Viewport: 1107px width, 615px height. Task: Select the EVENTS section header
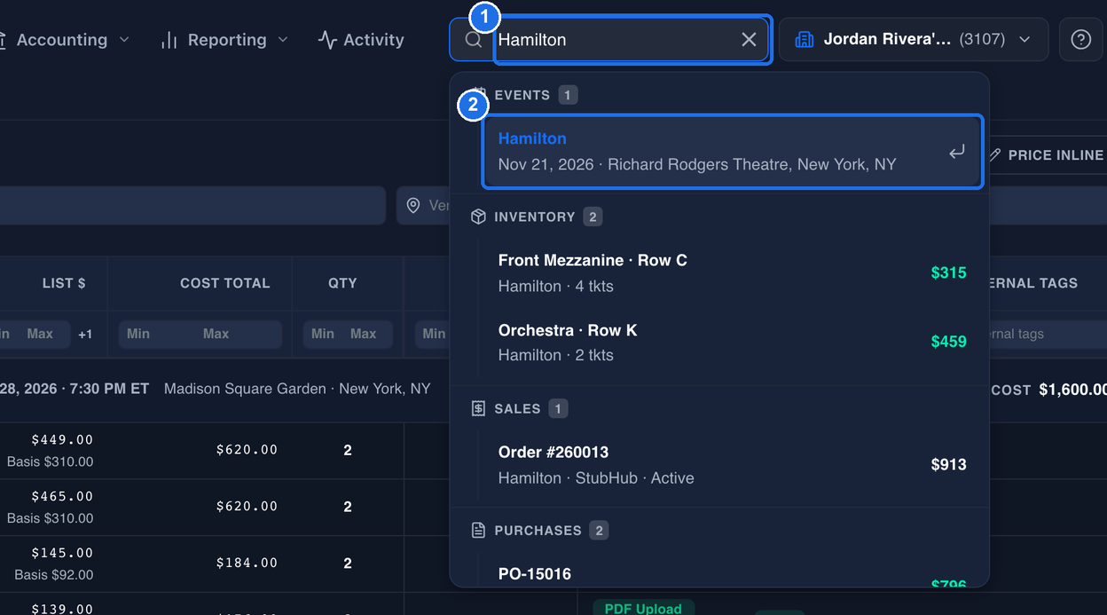pos(522,95)
